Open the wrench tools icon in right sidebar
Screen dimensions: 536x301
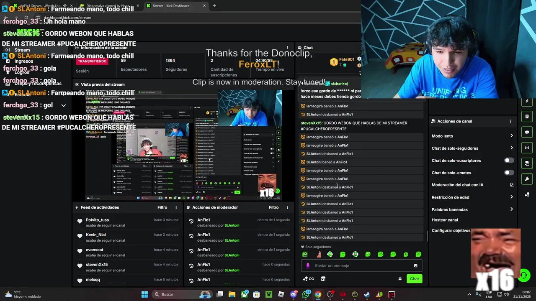527,179
